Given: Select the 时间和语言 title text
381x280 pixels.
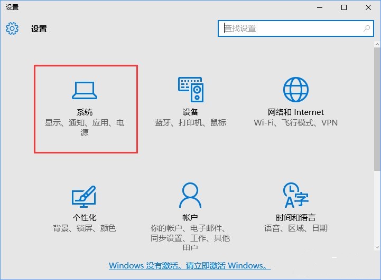Looking at the screenshot, I should (x=296, y=217).
